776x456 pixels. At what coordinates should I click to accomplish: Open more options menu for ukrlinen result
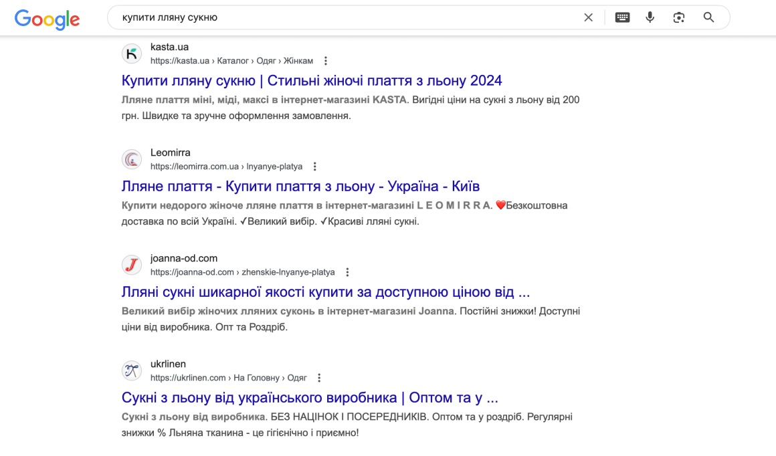319,378
